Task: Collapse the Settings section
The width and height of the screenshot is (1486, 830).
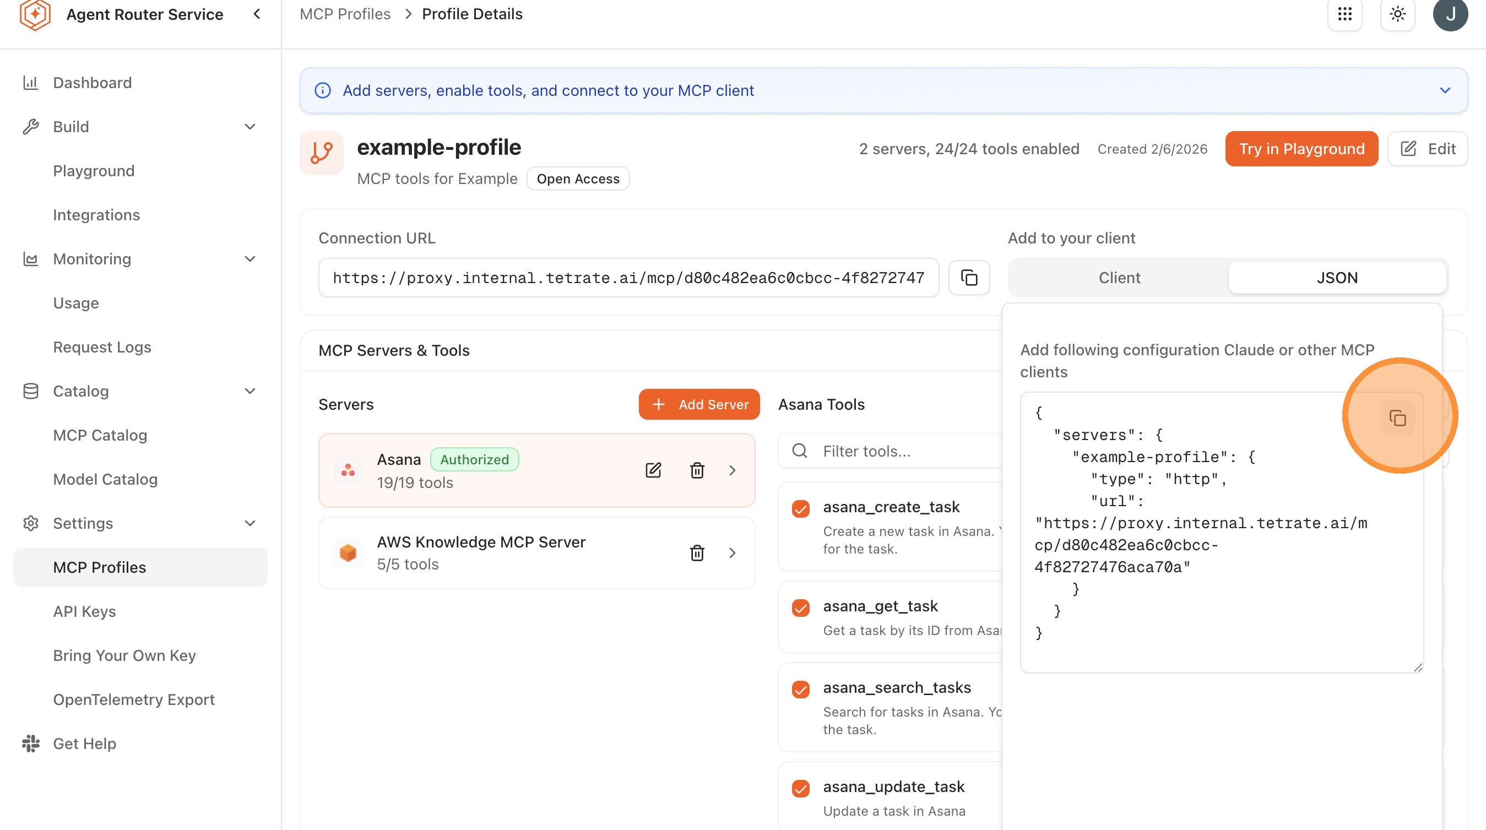Action: click(x=250, y=523)
